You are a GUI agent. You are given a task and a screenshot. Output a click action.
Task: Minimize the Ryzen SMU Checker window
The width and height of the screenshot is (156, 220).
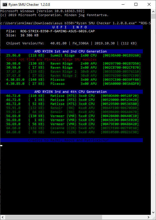(x=123, y=5)
